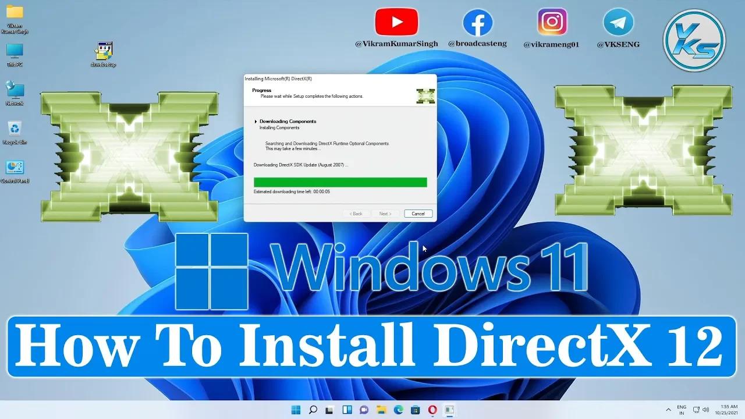Show hidden system tray icons
Viewport: 745px width, 419px height.
click(668, 410)
